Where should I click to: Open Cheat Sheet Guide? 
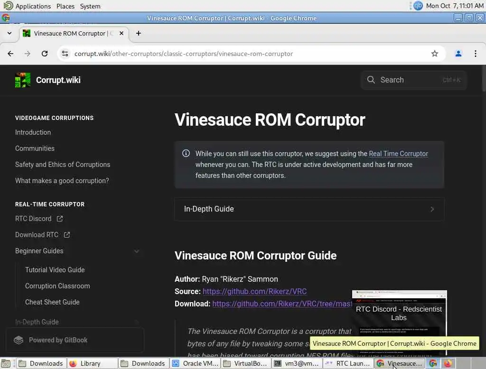click(52, 302)
